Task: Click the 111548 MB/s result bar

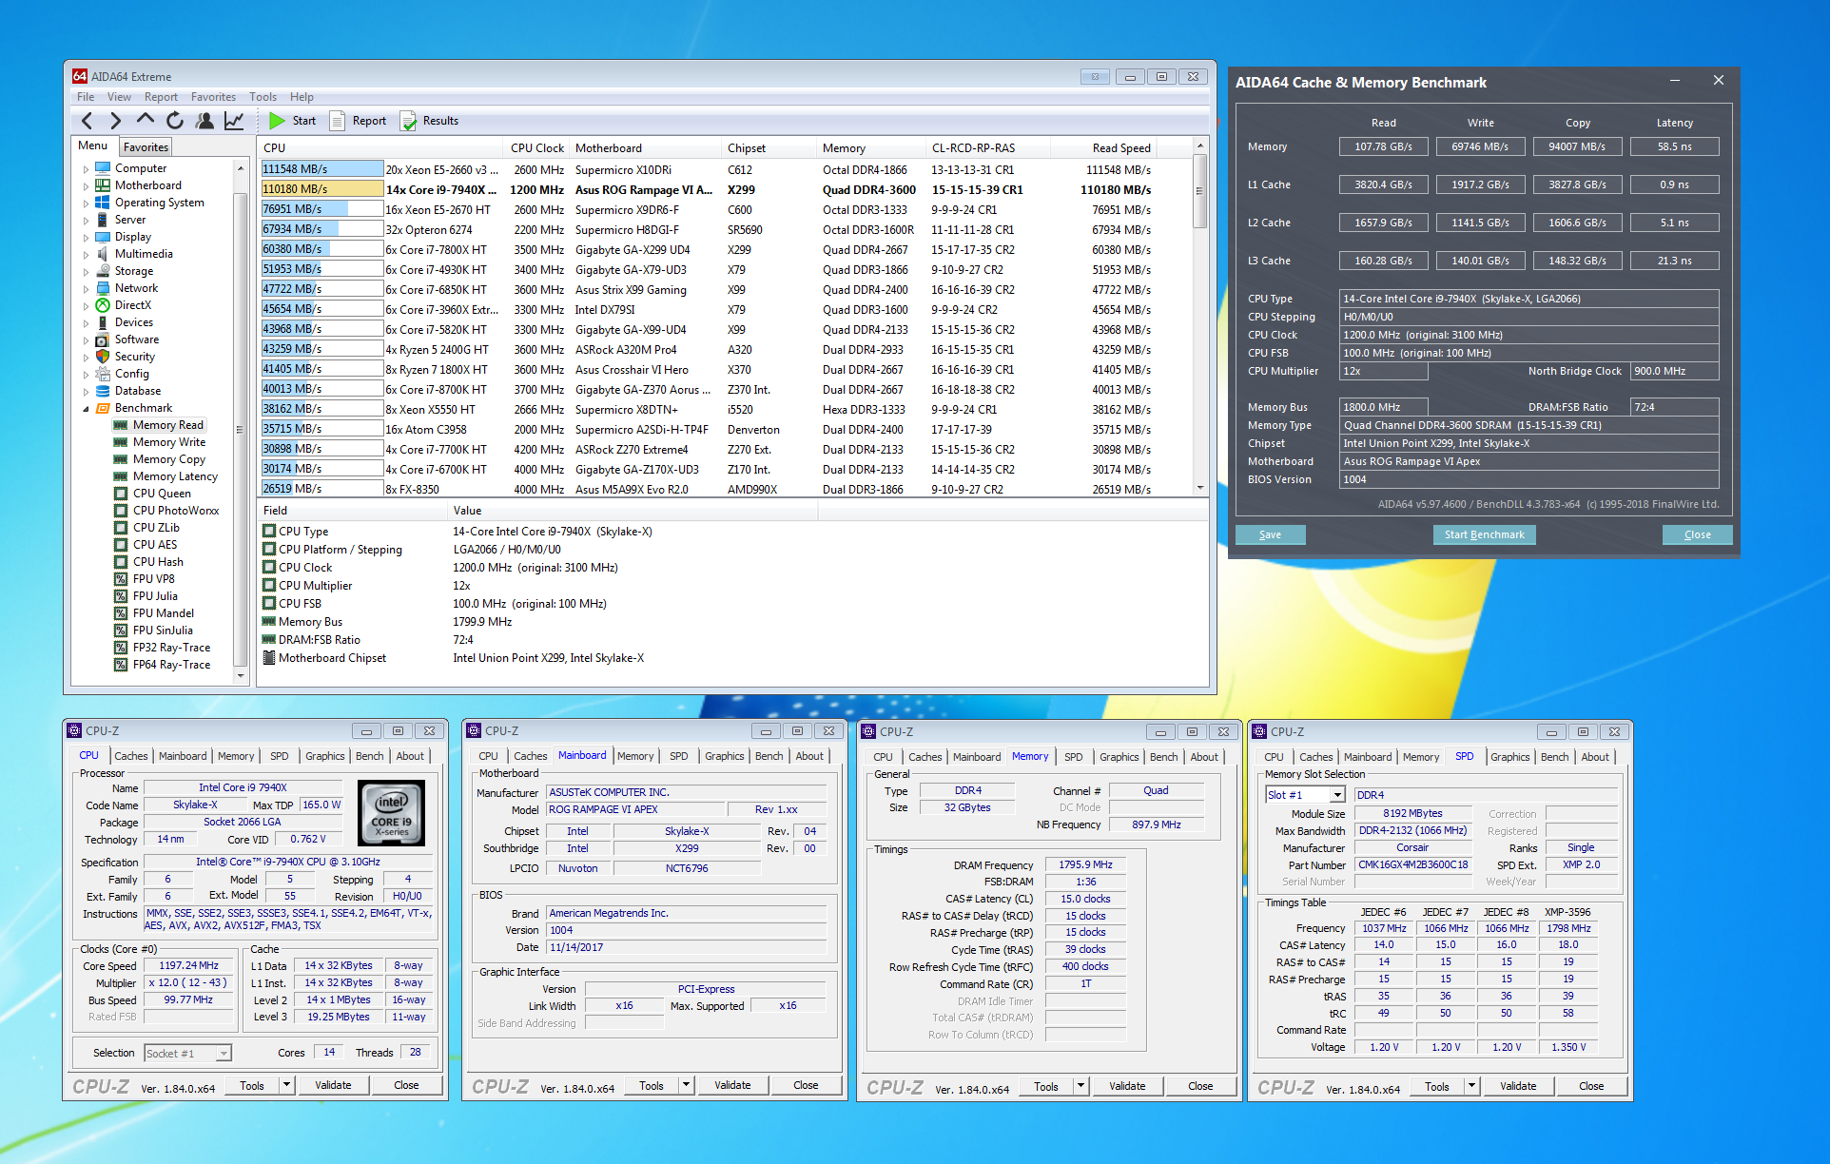Action: (x=322, y=169)
